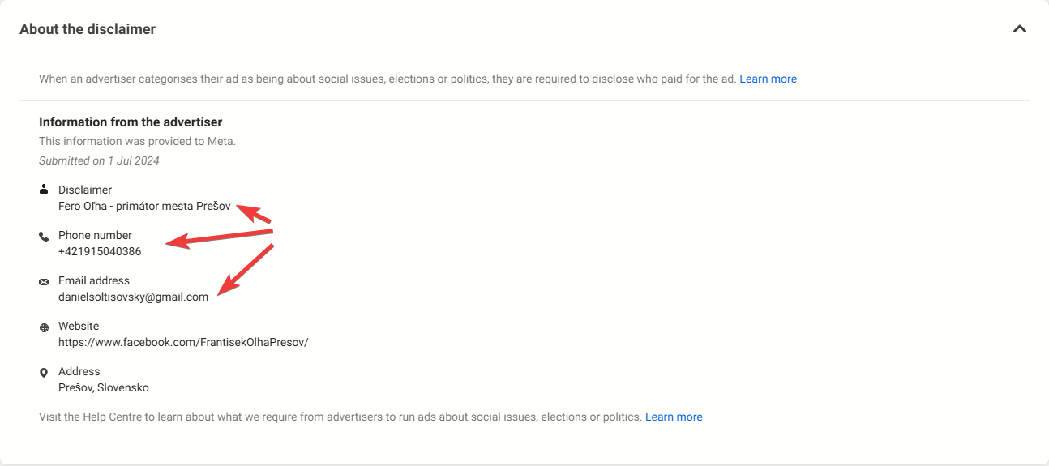1049x466 pixels.
Task: Click the text saying information was provided to Meta
Action: [137, 141]
